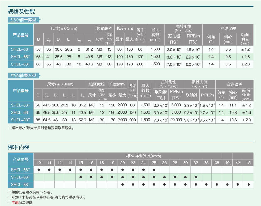Click the 49.6 cell for SHDL-88T

[x=89, y=64]
